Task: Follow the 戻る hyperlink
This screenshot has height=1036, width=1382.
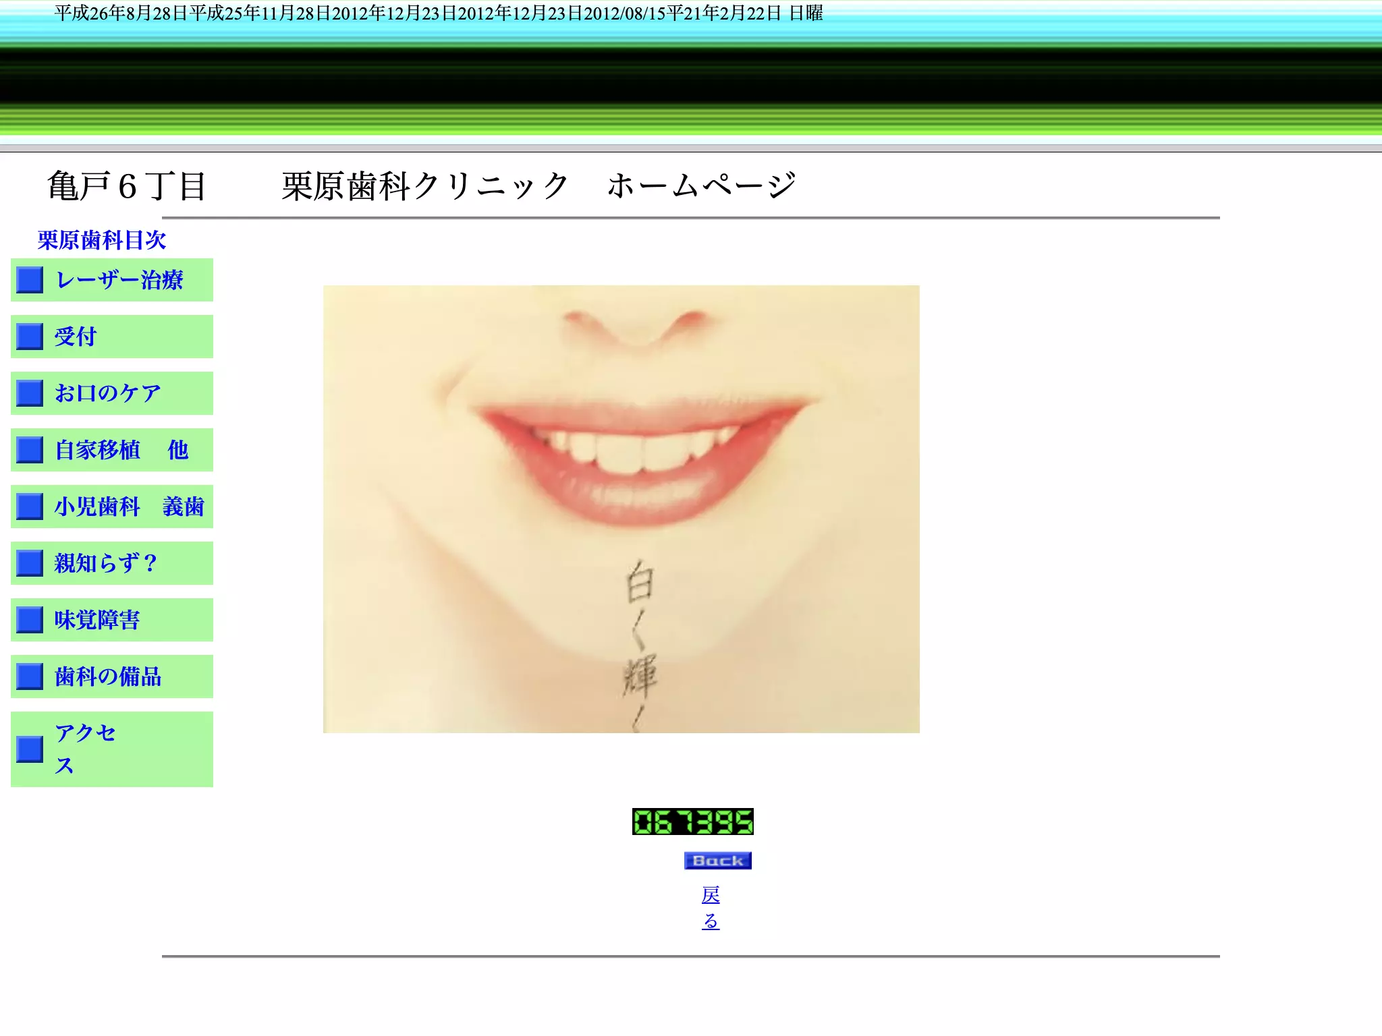Action: click(711, 908)
